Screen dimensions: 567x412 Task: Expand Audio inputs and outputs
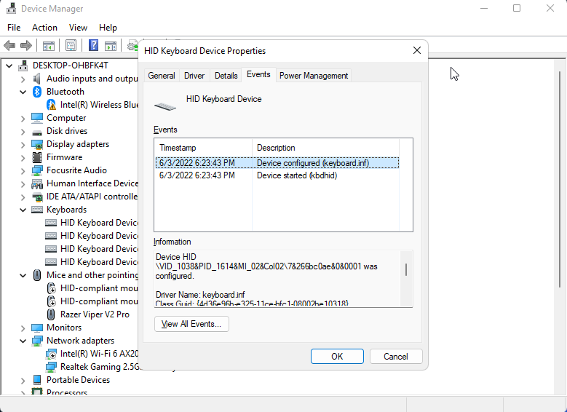tap(23, 79)
